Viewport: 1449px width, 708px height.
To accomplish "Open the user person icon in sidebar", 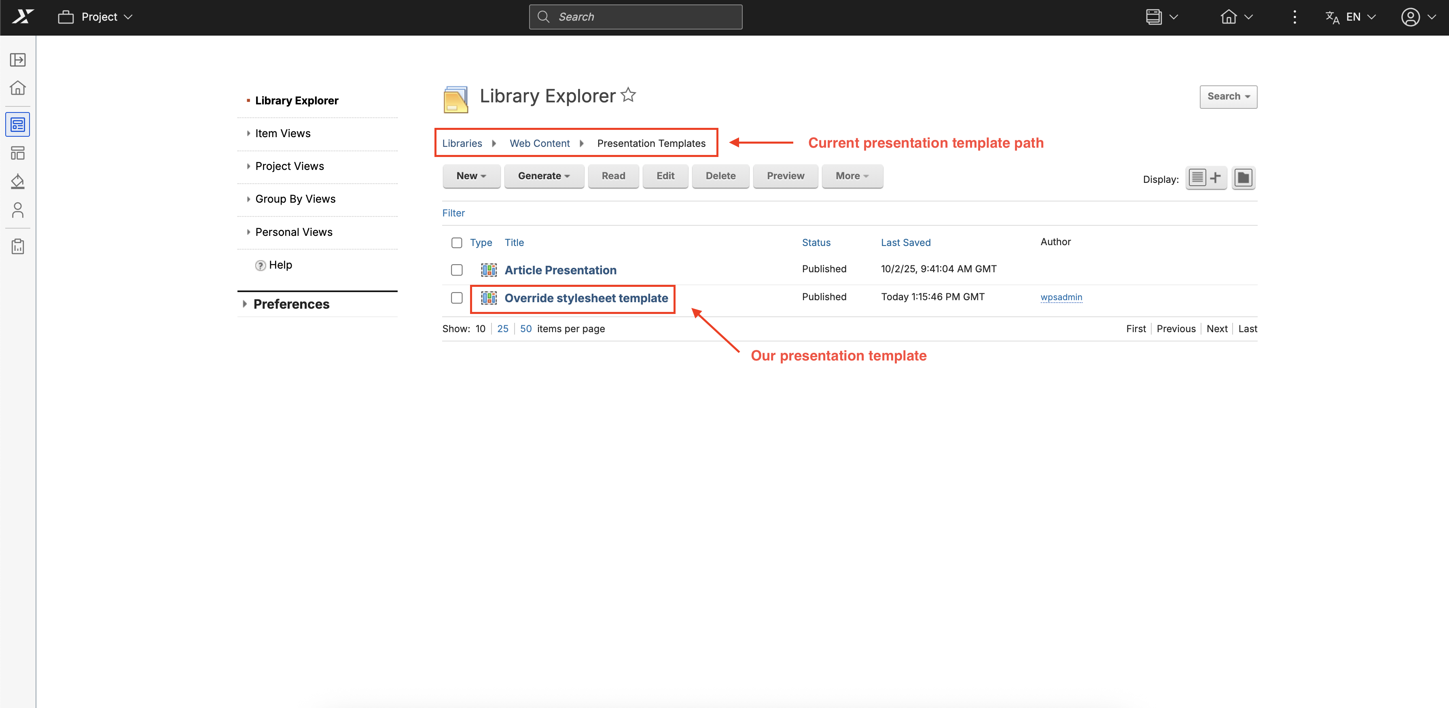I will coord(18,210).
